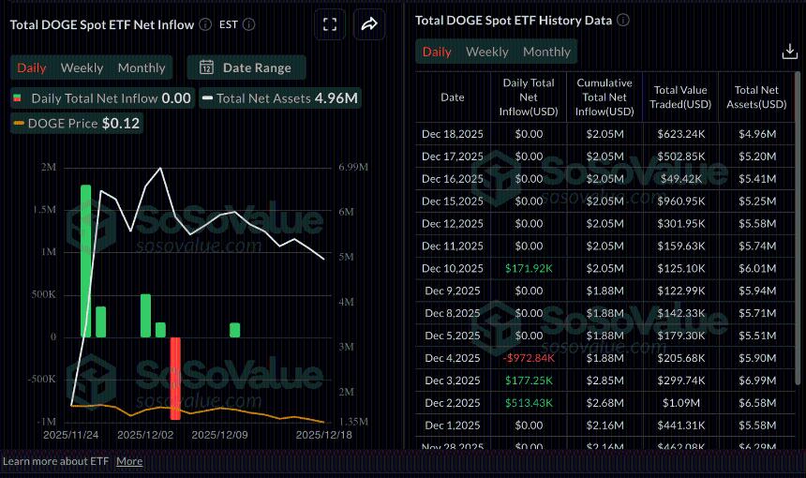The height and width of the screenshot is (478, 806).
Task: Click the share arrow icon
Action: click(369, 24)
